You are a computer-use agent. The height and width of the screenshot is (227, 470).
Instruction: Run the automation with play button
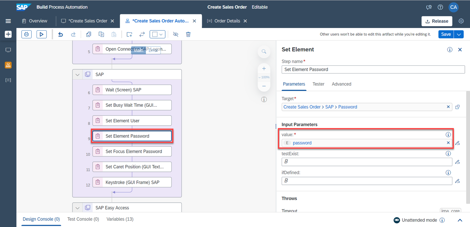[41, 34]
